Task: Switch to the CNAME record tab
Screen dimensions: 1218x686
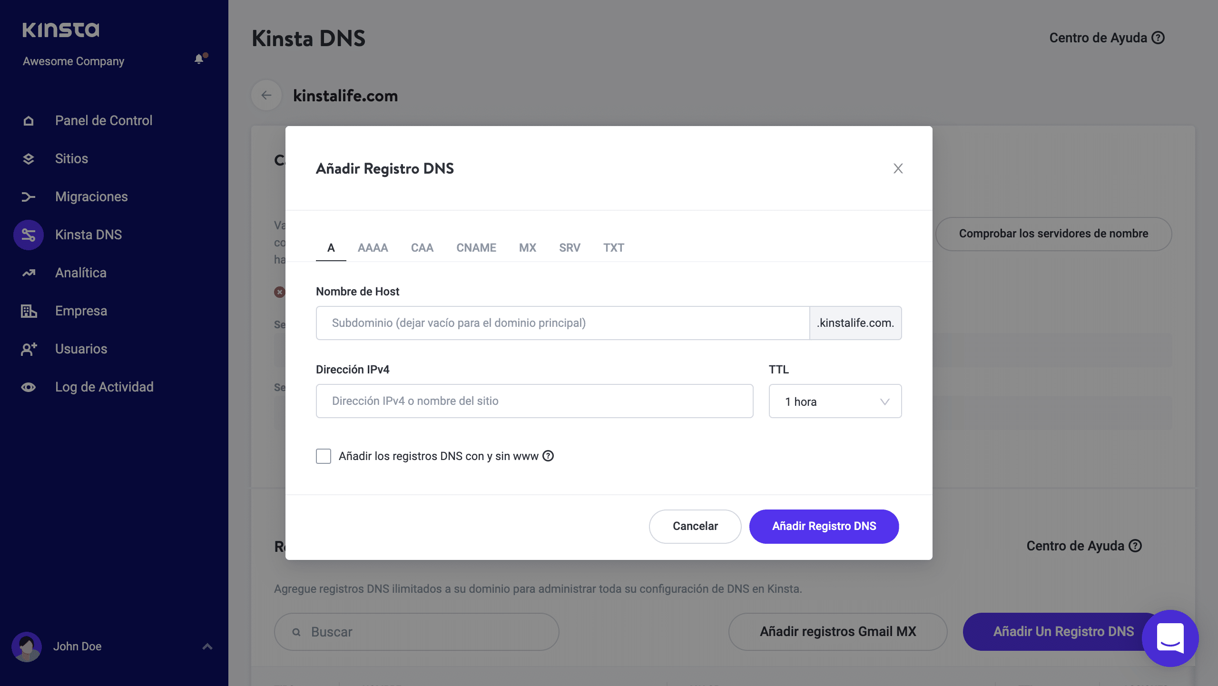Action: coord(476,248)
